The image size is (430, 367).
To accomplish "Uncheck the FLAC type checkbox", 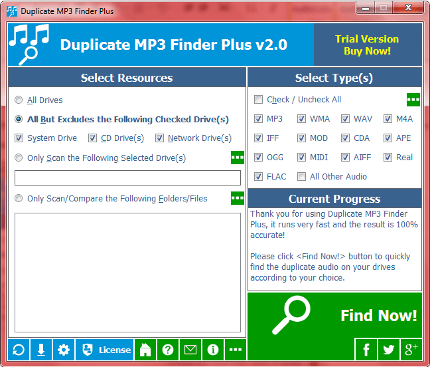I will pos(258,176).
